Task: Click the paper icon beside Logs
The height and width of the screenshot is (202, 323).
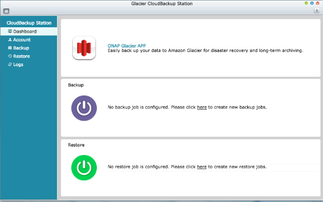Action: pyautogui.click(x=10, y=64)
